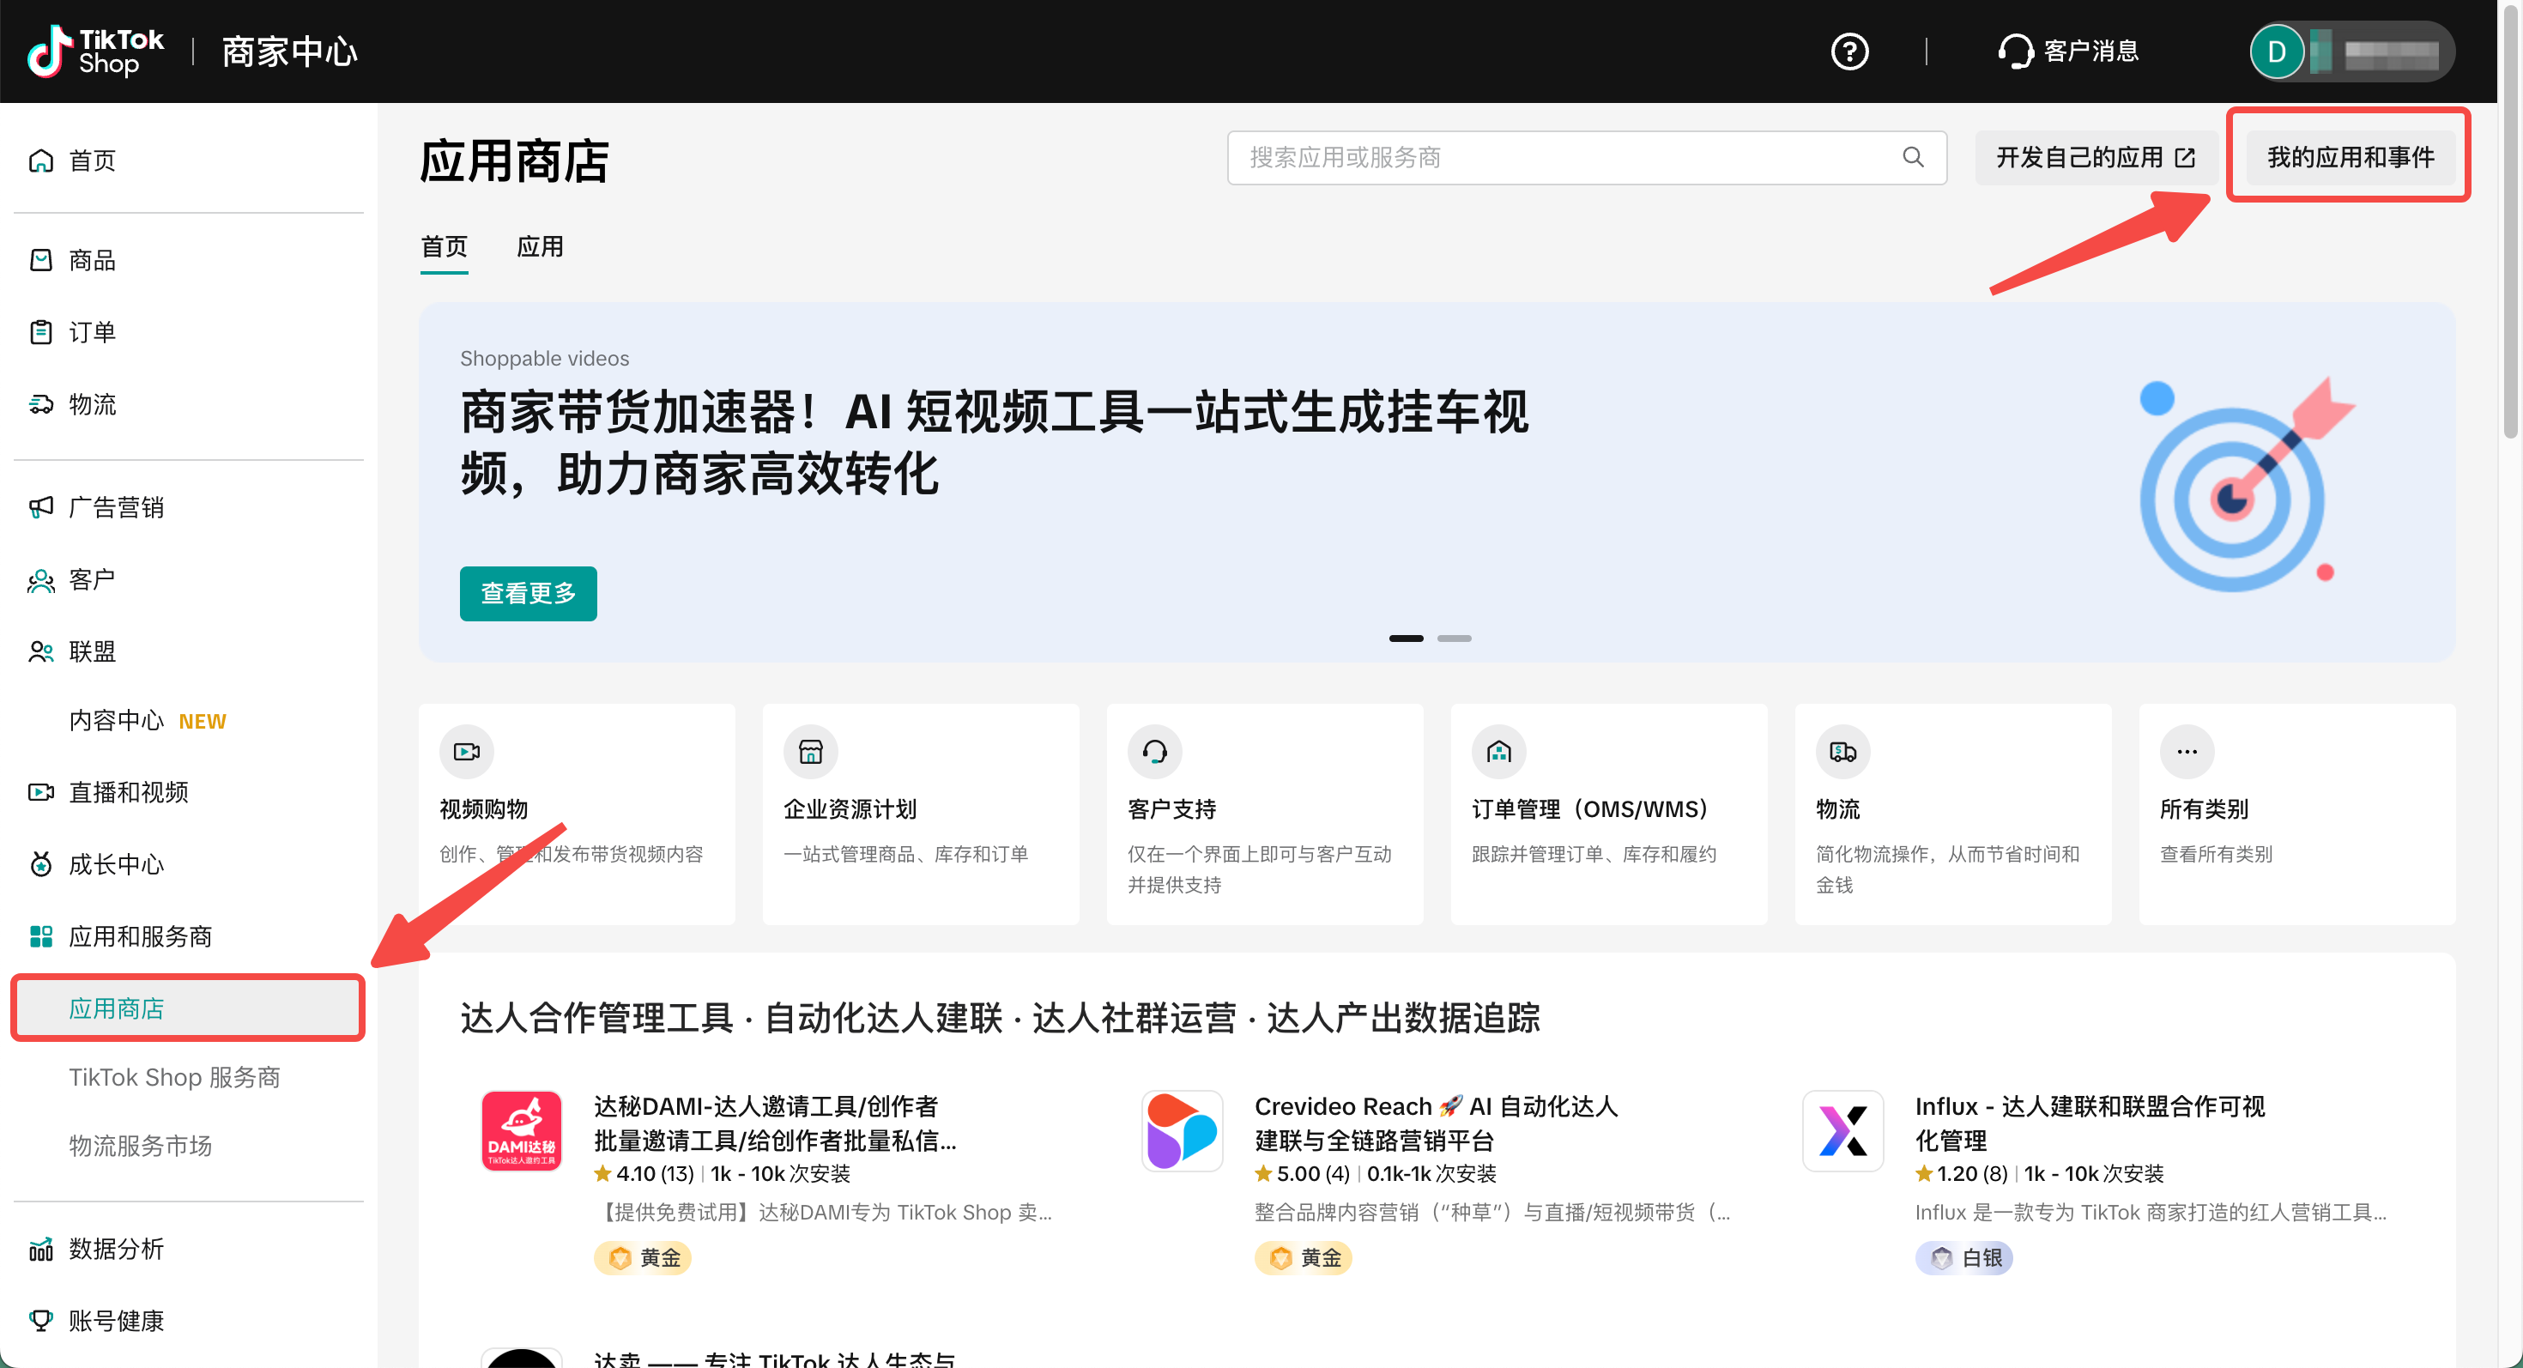Click the 客户支持 headset category icon
2523x1368 pixels.
pos(1153,751)
